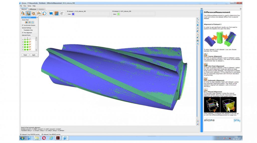257x143 pixels.
Task: Collapse the help panel with top arrow button
Action: 202,9
